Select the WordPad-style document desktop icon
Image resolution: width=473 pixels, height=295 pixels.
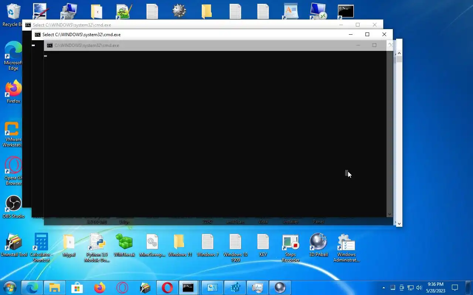click(290, 11)
